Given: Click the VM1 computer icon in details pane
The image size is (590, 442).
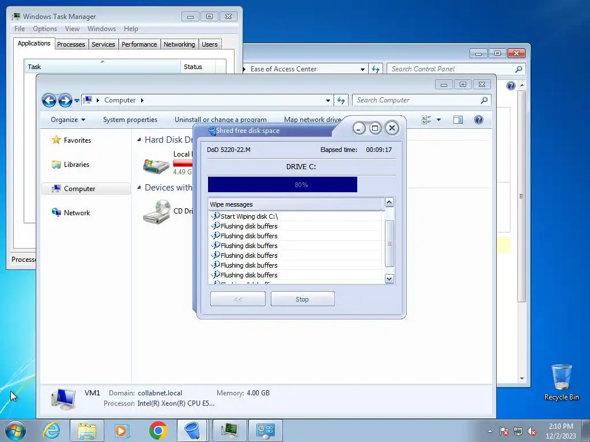Looking at the screenshot, I should pyautogui.click(x=63, y=399).
